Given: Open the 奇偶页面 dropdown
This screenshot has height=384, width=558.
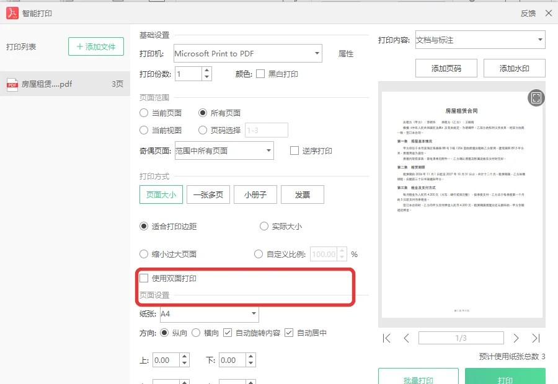Looking at the screenshot, I should tap(224, 151).
